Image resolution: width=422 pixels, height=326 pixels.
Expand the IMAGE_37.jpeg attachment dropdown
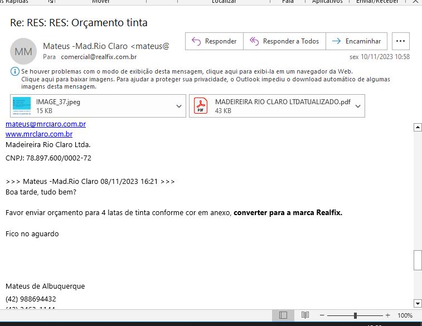pos(179,106)
